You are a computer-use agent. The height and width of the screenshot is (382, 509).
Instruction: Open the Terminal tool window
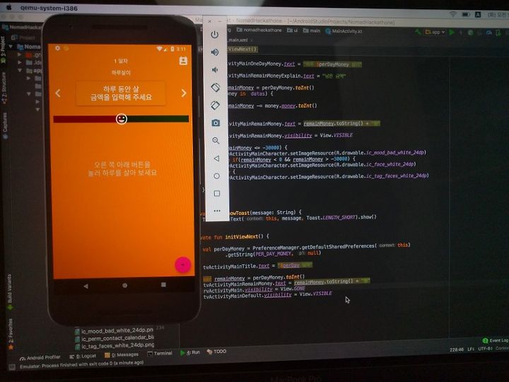click(159, 354)
